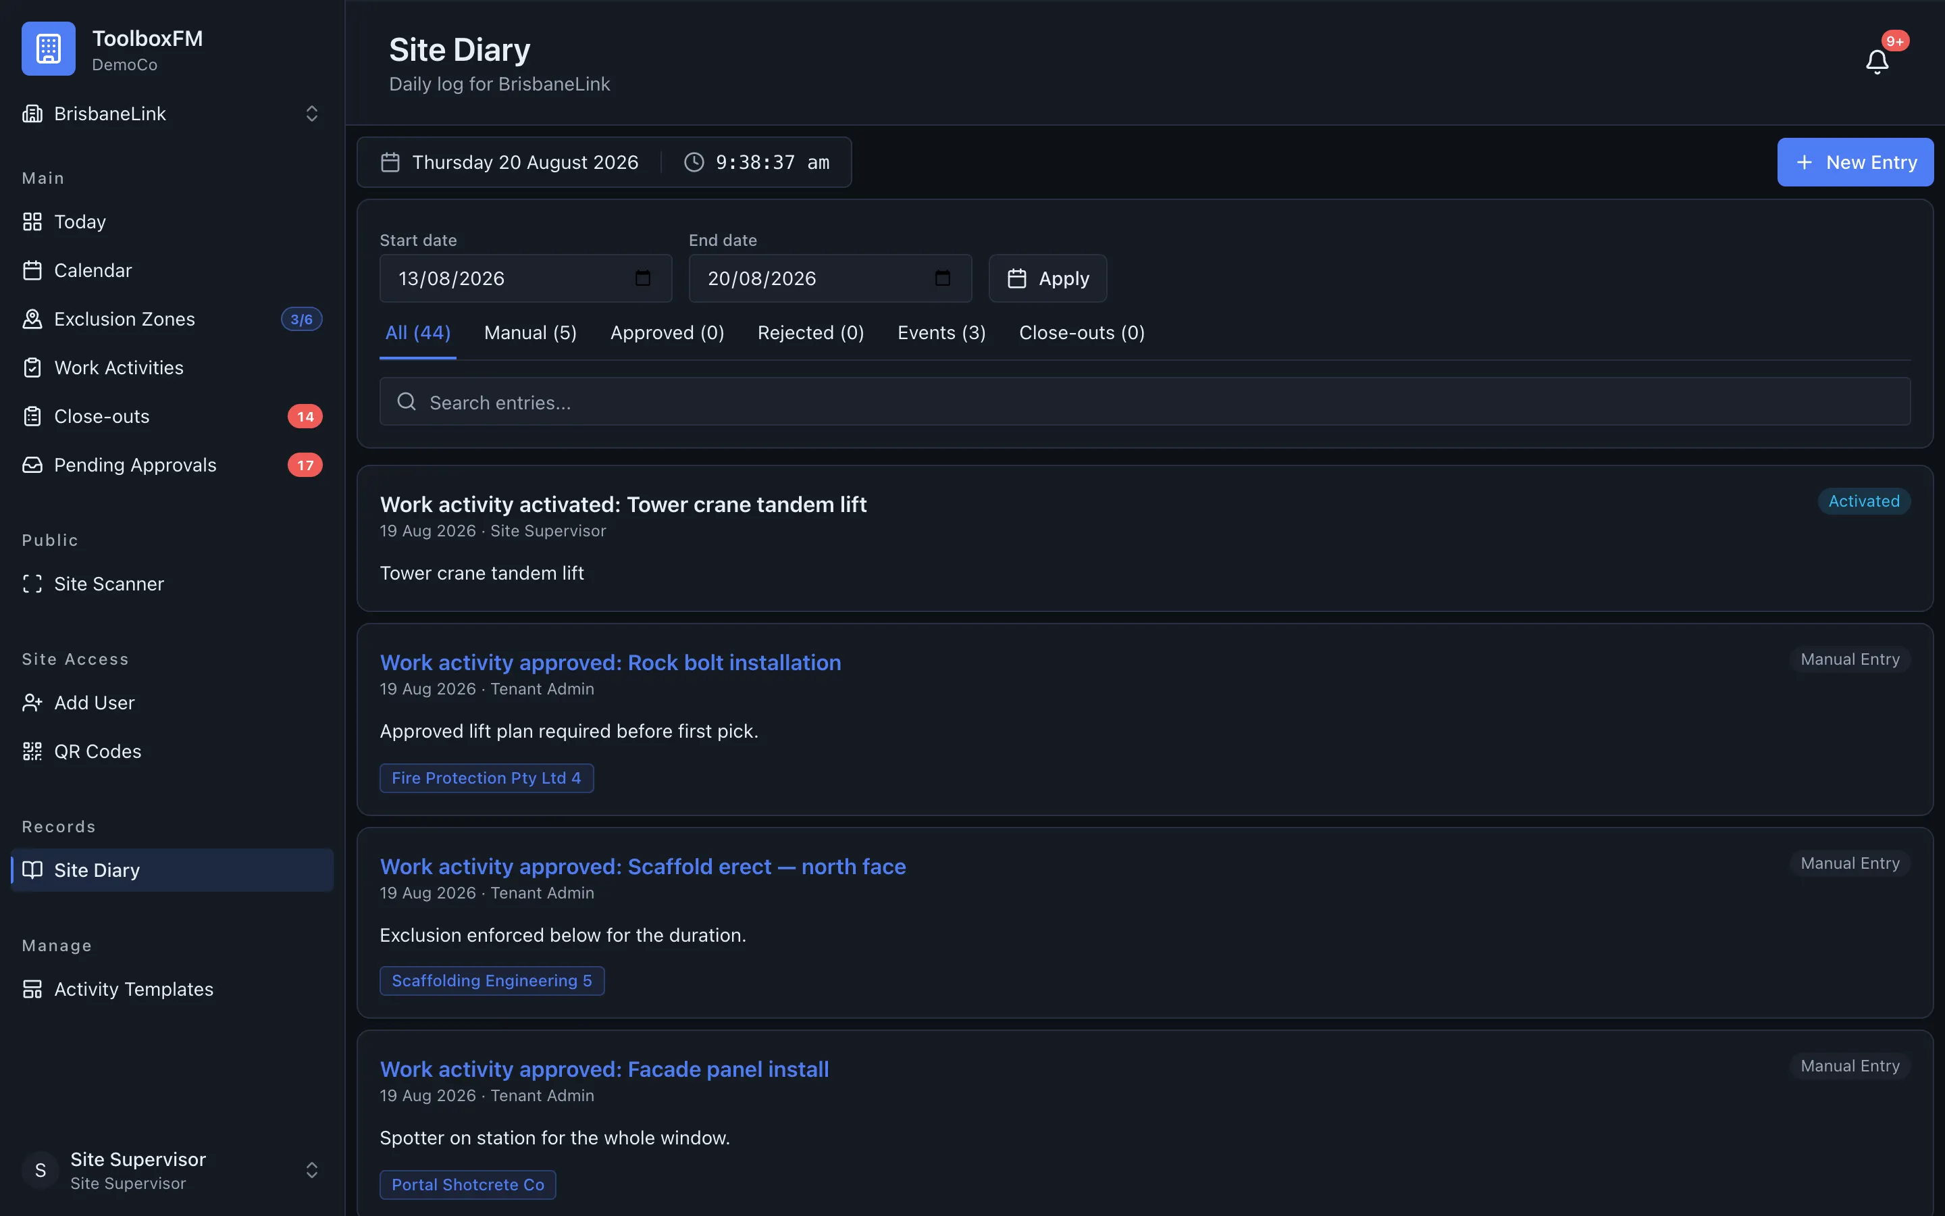
Task: Switch to the Approved (0) tab
Action: tap(667, 333)
